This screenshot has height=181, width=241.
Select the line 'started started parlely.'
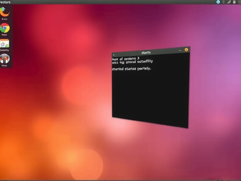(x=133, y=69)
